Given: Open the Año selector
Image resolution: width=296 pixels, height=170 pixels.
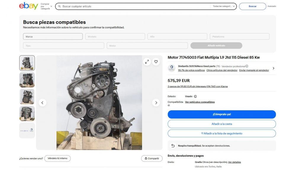Looking at the screenshot, I should (177, 37).
